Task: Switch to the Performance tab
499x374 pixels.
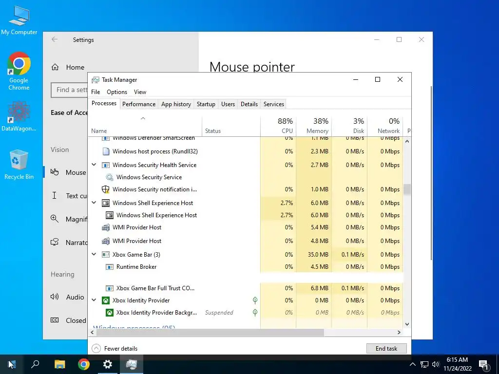Action: click(x=139, y=104)
